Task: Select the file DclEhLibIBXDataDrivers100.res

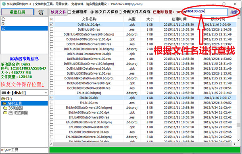Action: click(x=89, y=88)
